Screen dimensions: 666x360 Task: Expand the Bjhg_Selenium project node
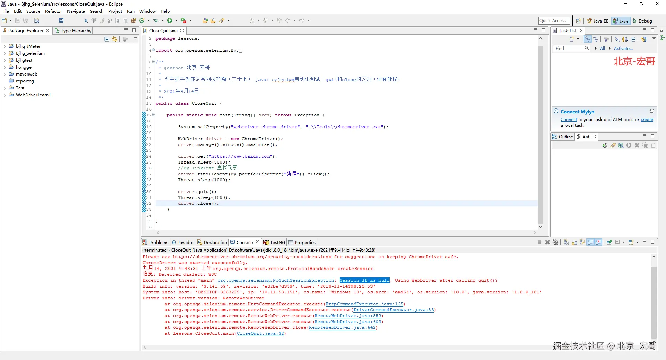(x=5, y=53)
